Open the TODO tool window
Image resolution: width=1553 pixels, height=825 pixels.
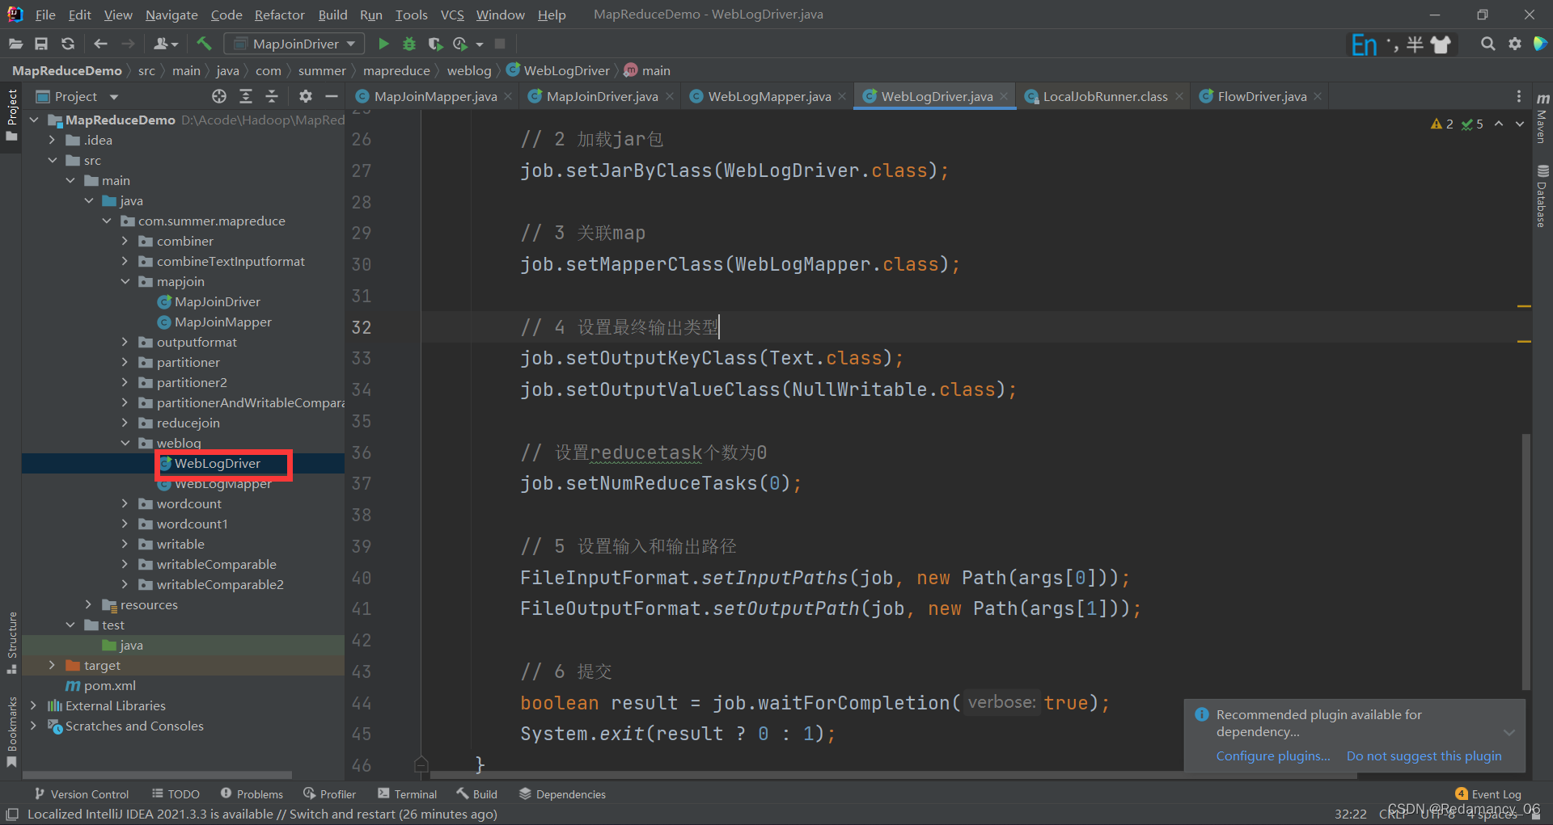click(176, 794)
